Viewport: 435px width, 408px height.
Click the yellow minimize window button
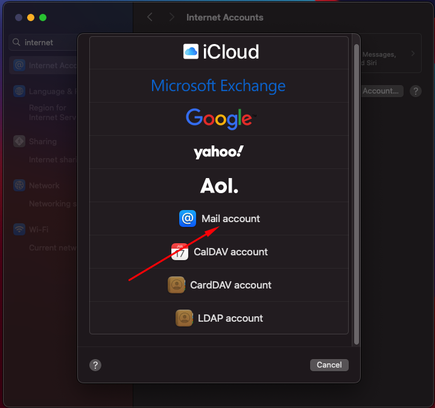[x=31, y=18]
